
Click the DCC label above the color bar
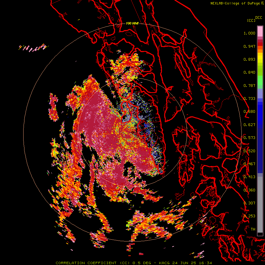(x=259, y=18)
